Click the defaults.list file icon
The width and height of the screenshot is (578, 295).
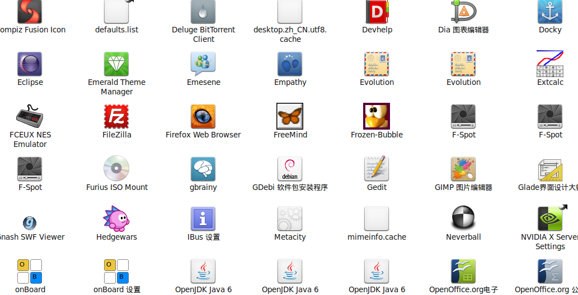116,11
